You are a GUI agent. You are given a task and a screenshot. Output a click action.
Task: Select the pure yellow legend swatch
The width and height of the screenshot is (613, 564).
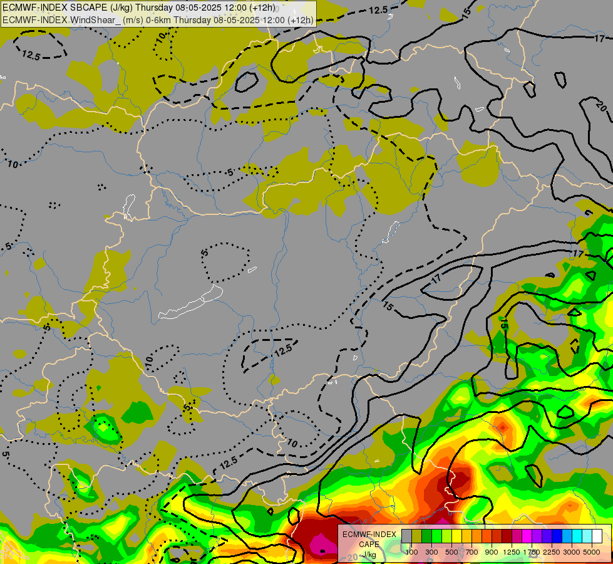click(457, 536)
